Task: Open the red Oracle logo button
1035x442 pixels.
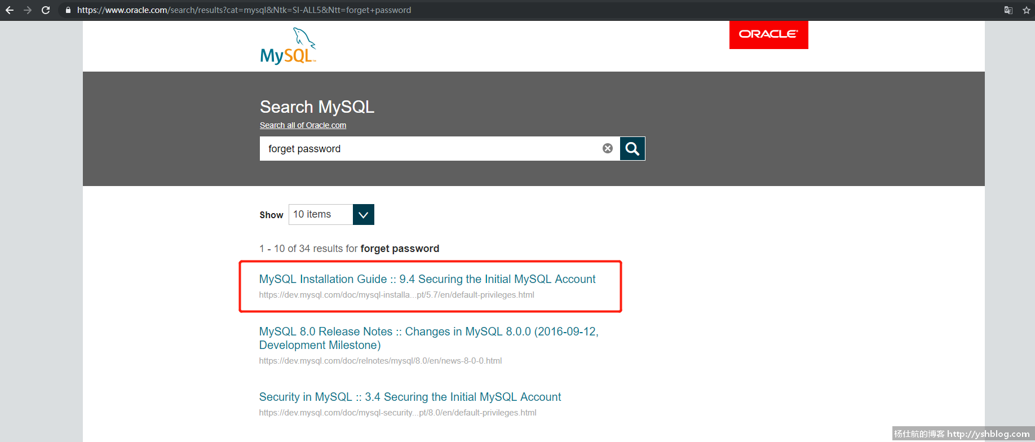Action: tap(769, 35)
